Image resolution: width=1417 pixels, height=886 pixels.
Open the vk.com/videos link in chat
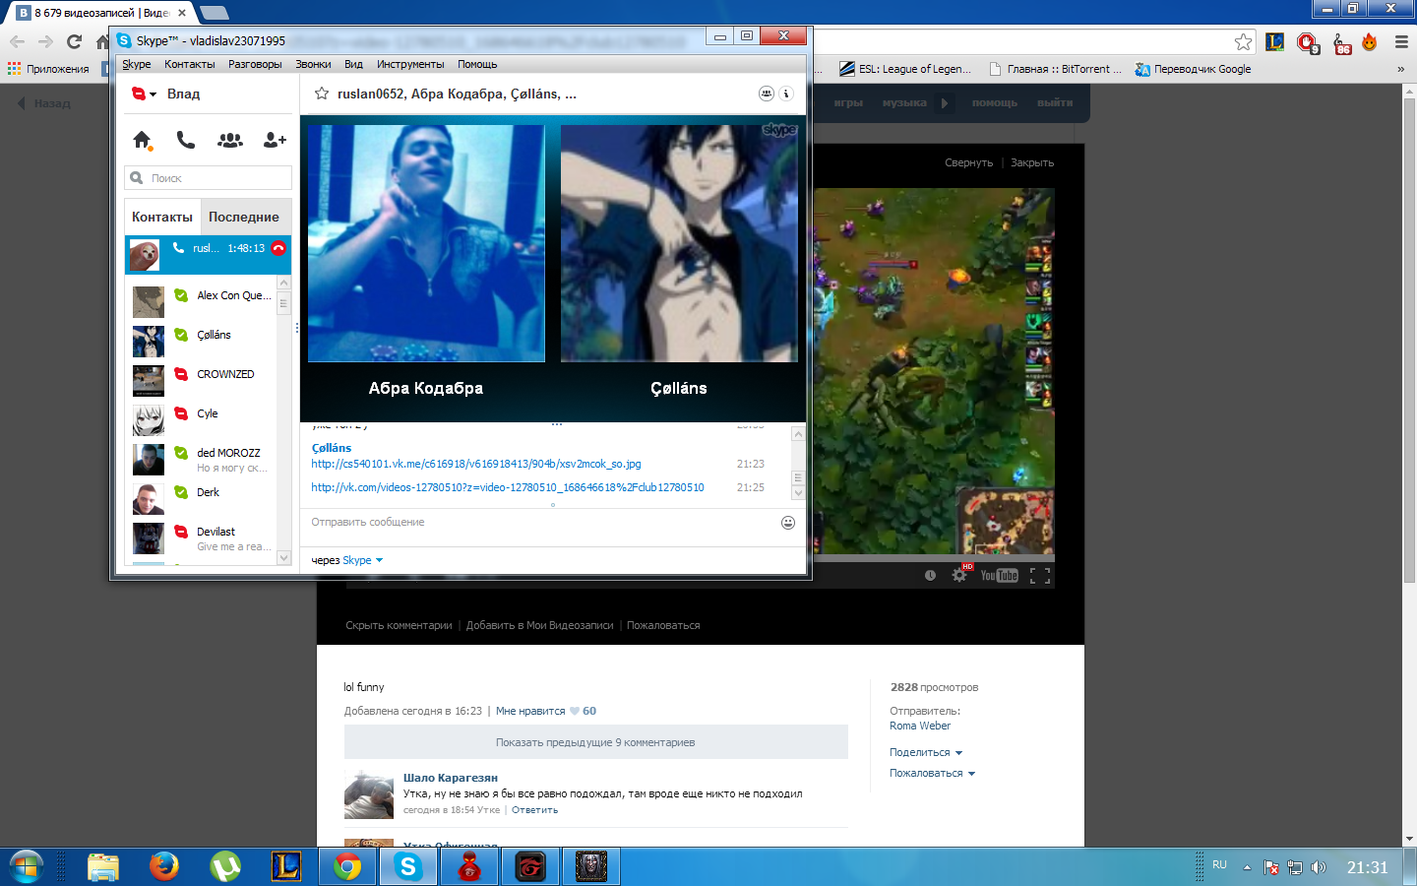(x=508, y=487)
